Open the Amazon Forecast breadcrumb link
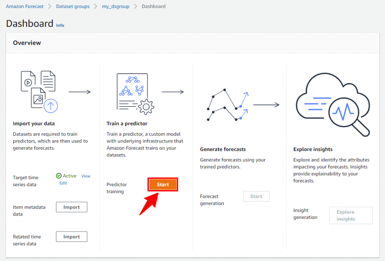The image size is (385, 261). pyautogui.click(x=24, y=6)
